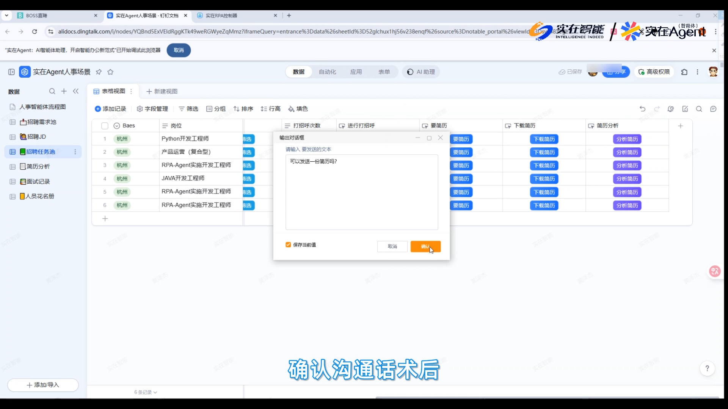Click the orange 确认 button in dialog
Screen dimensions: 728x409
(425, 247)
